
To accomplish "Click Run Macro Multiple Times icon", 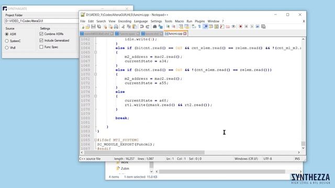I will pos(258,27).
